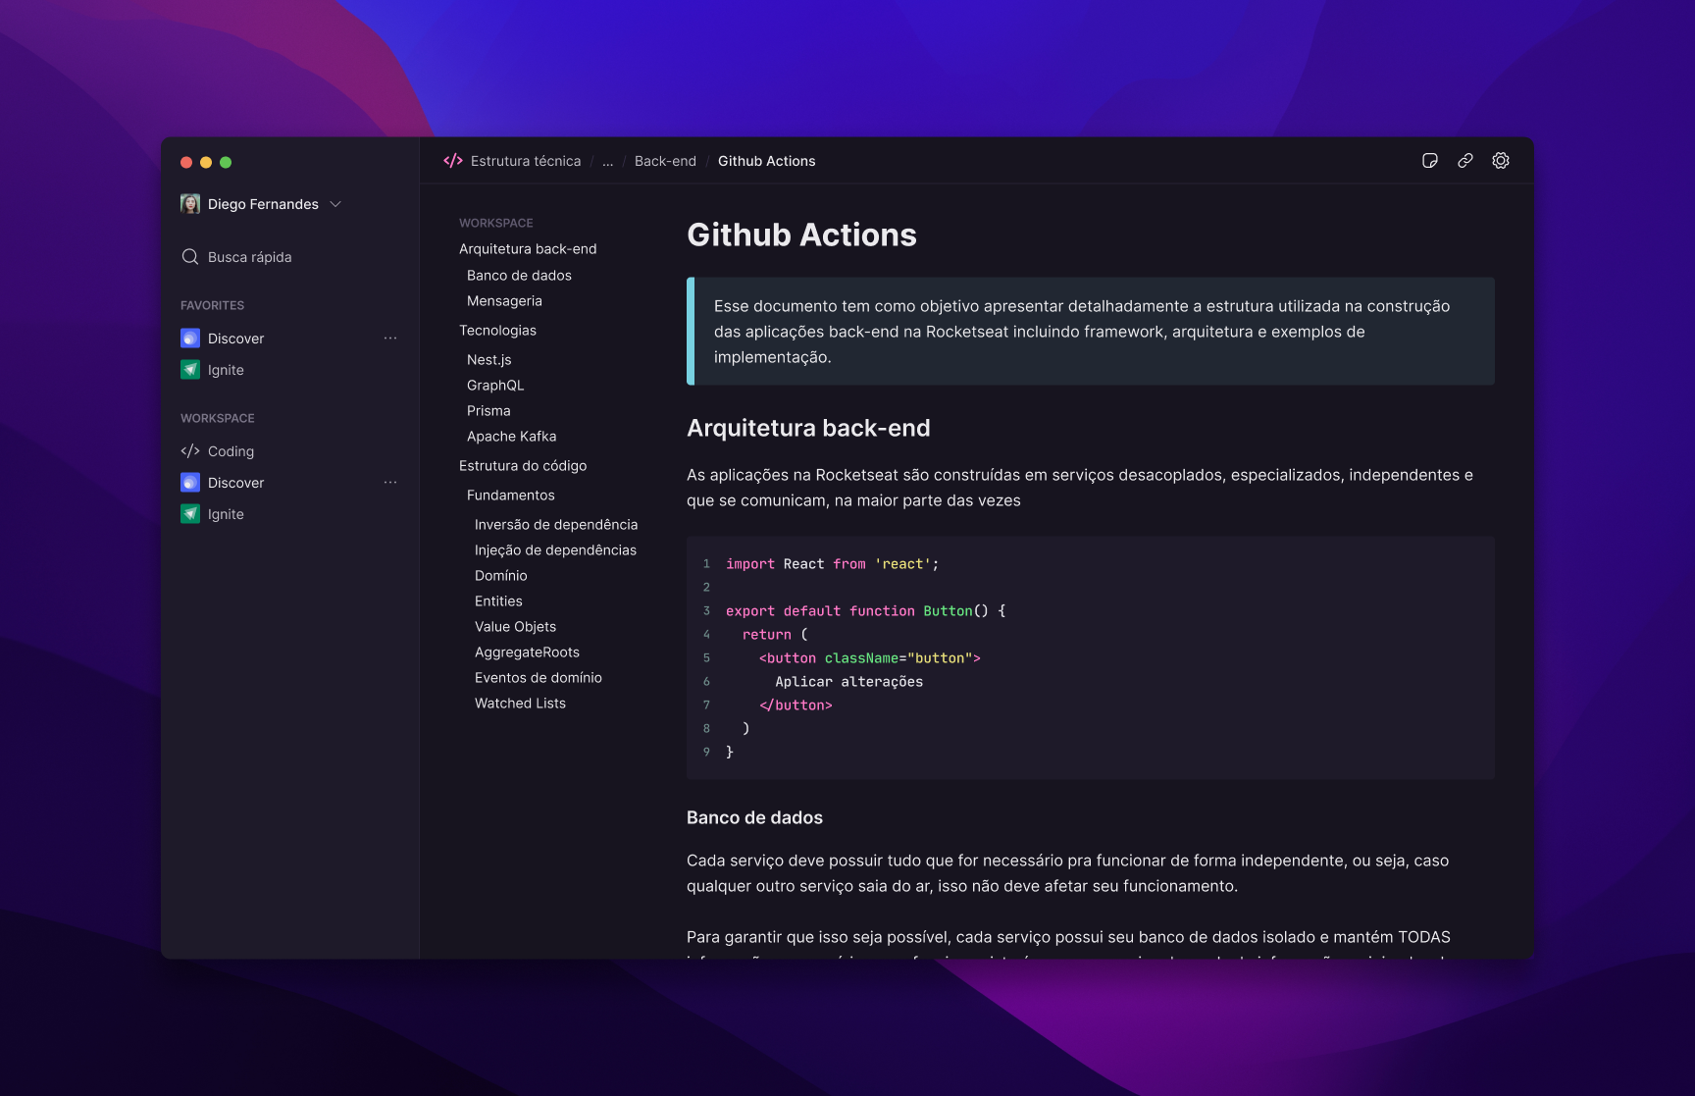Expand the Diego Fernandes account dropdown

pyautogui.click(x=335, y=204)
